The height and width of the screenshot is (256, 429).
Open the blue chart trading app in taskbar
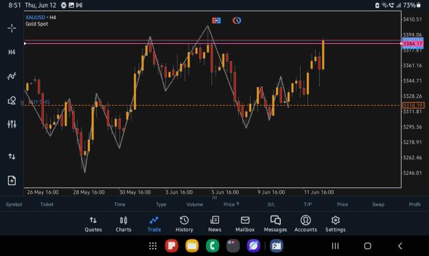pyautogui.click(x=277, y=246)
